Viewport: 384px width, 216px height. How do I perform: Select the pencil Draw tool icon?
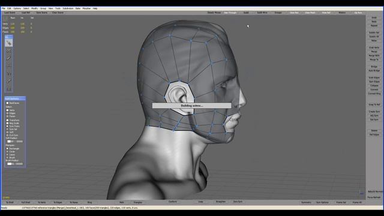[9, 58]
